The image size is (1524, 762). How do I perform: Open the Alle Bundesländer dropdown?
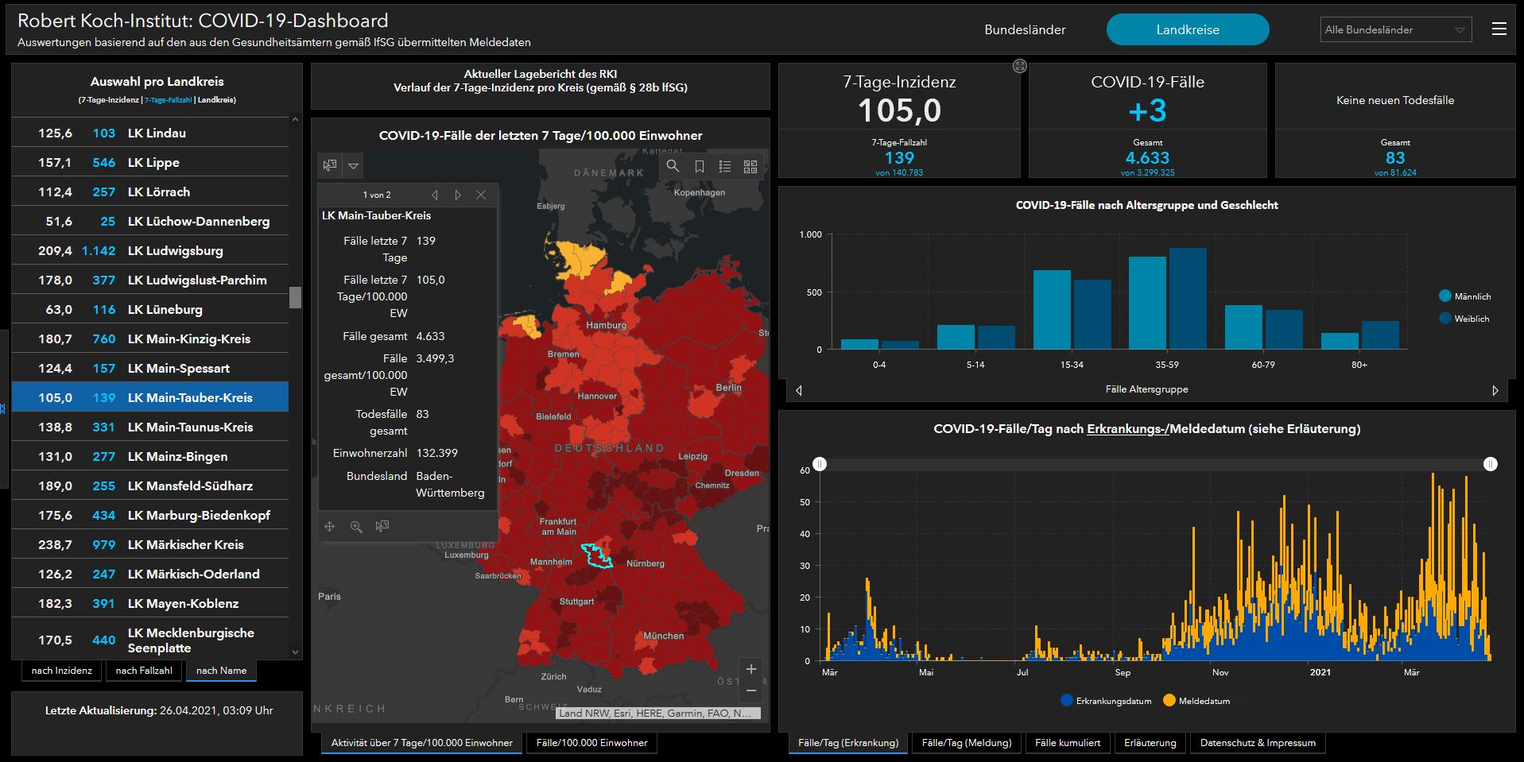(x=1395, y=30)
